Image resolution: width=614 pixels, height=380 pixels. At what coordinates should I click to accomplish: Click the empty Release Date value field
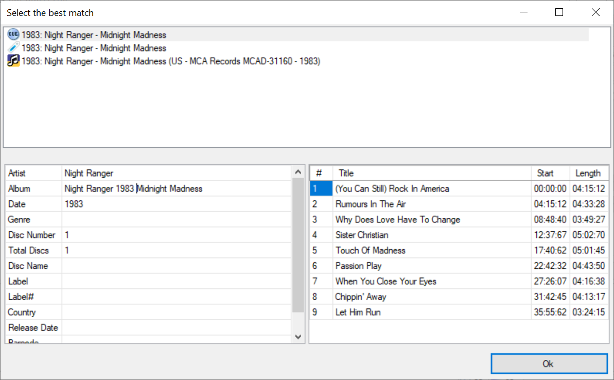click(x=176, y=327)
